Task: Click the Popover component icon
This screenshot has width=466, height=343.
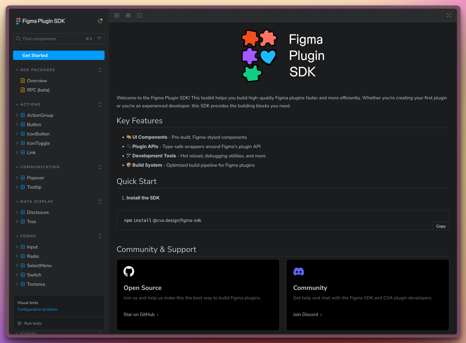Action: tap(23, 178)
